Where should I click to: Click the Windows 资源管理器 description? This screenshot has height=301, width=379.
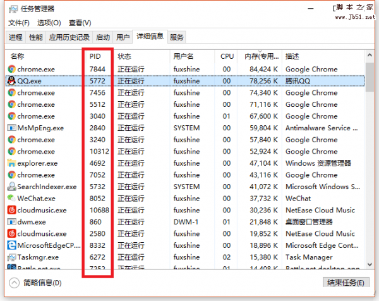click(318, 163)
